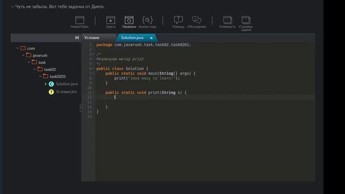
Task: Click the main method signature line
Action: tap(150, 73)
